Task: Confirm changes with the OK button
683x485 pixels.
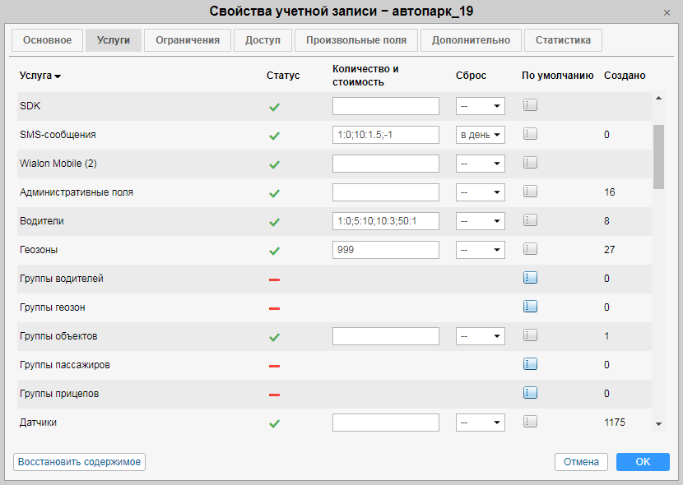Action: [643, 462]
